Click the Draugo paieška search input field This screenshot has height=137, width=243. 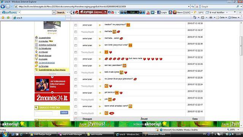pos(44,113)
